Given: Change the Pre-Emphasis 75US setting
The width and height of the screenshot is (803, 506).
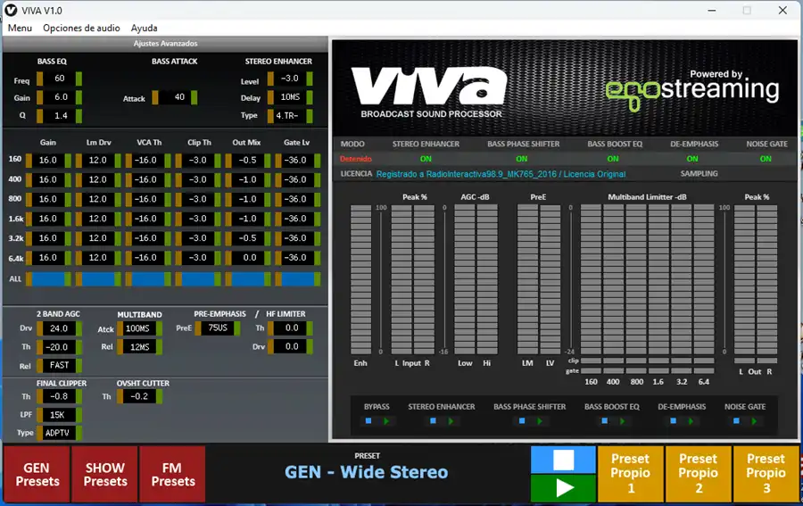Looking at the screenshot, I should click(x=218, y=328).
